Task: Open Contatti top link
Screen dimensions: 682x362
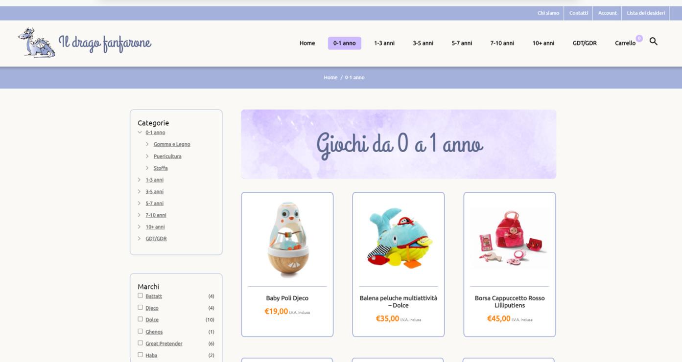Action: pyautogui.click(x=578, y=13)
